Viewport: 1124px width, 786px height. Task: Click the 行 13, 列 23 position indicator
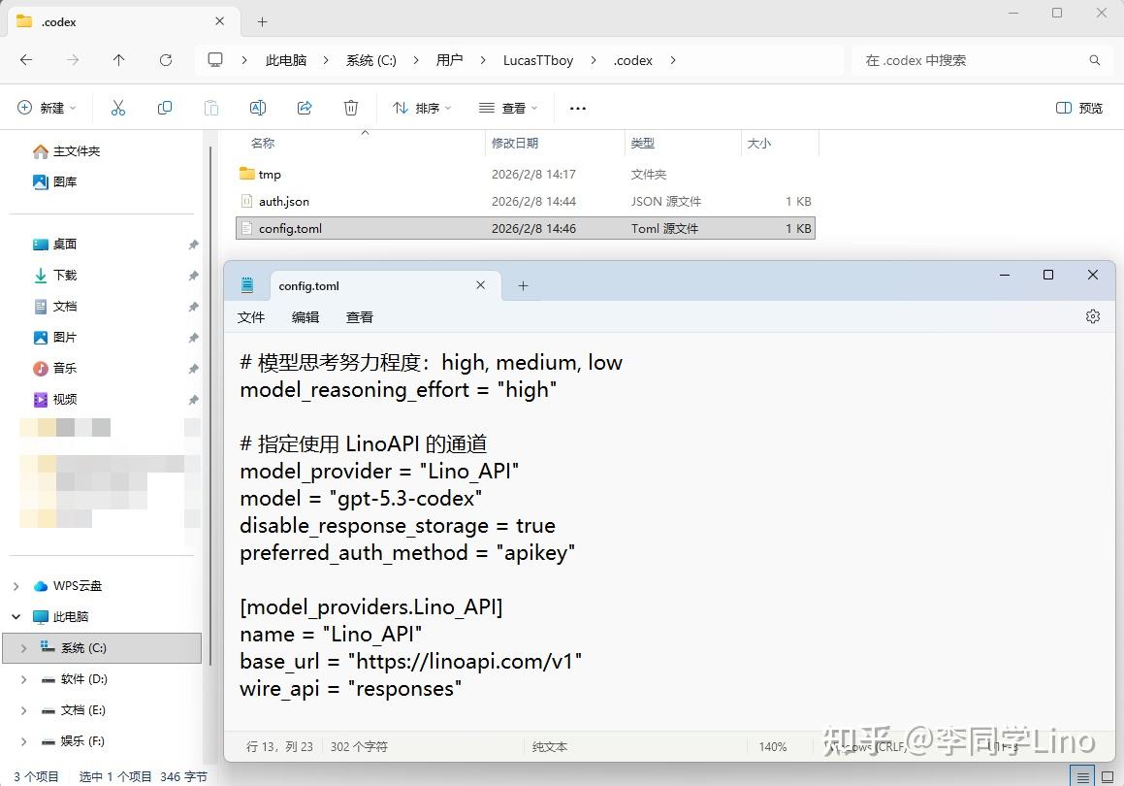pos(279,746)
